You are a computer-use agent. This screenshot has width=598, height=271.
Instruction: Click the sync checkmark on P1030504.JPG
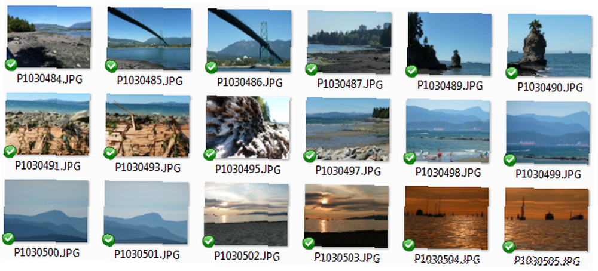point(408,245)
